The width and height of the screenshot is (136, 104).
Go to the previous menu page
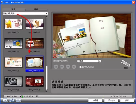click(x=62, y=67)
